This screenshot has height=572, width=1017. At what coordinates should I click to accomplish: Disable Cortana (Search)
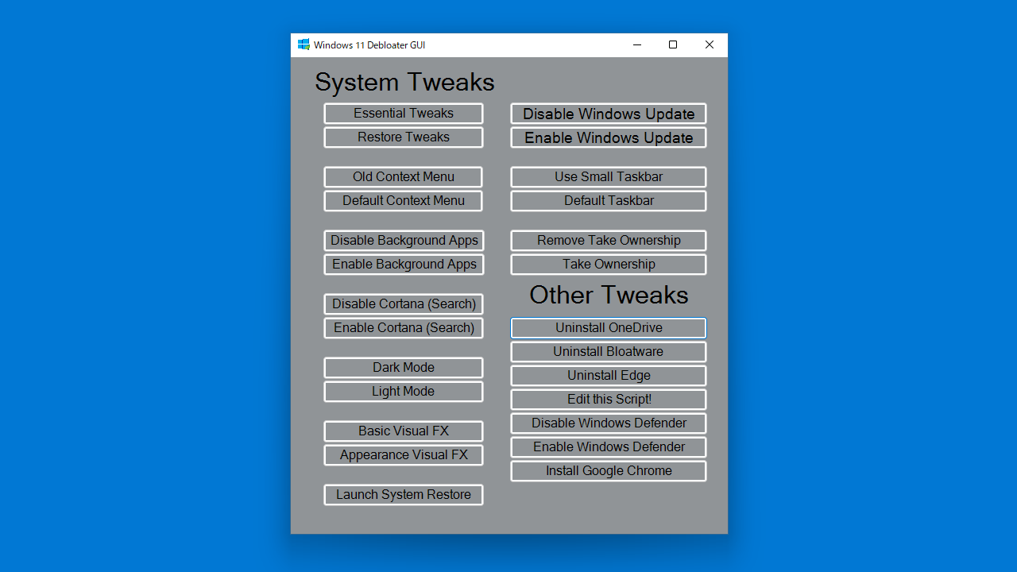click(404, 304)
